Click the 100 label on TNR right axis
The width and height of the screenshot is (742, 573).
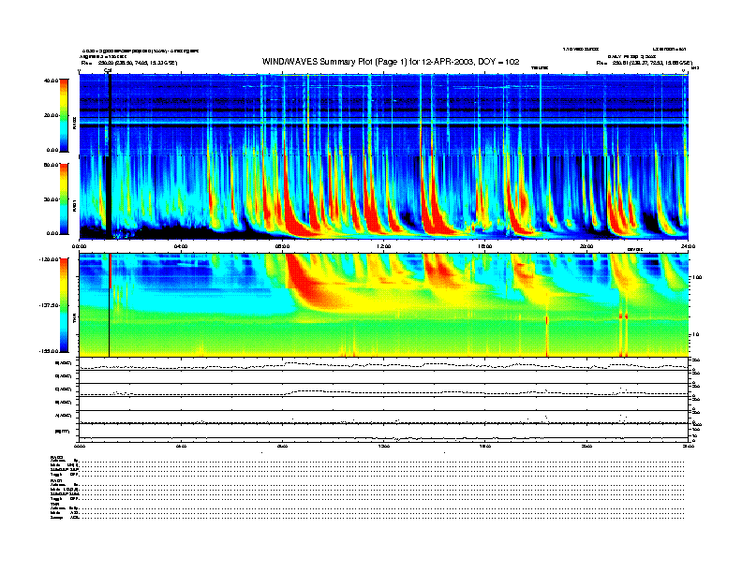click(698, 277)
